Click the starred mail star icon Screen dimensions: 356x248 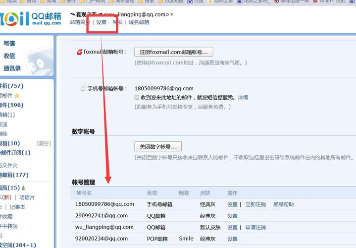pyautogui.click(x=17, y=96)
